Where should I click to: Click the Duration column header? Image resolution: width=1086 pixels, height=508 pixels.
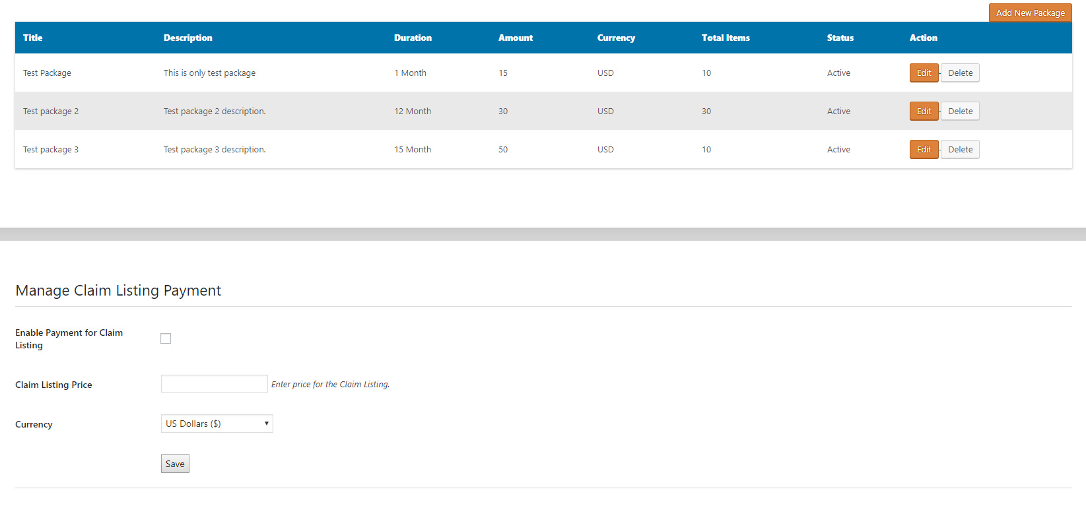[413, 38]
